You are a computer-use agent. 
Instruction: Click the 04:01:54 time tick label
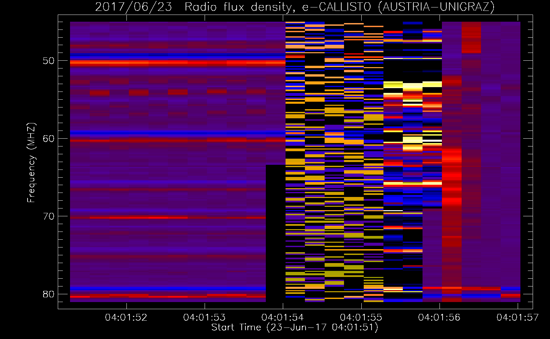[x=282, y=318]
